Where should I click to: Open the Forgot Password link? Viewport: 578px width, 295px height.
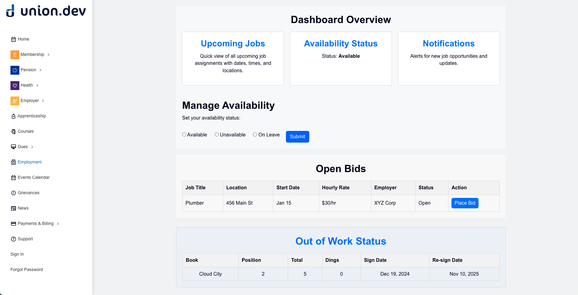point(27,269)
